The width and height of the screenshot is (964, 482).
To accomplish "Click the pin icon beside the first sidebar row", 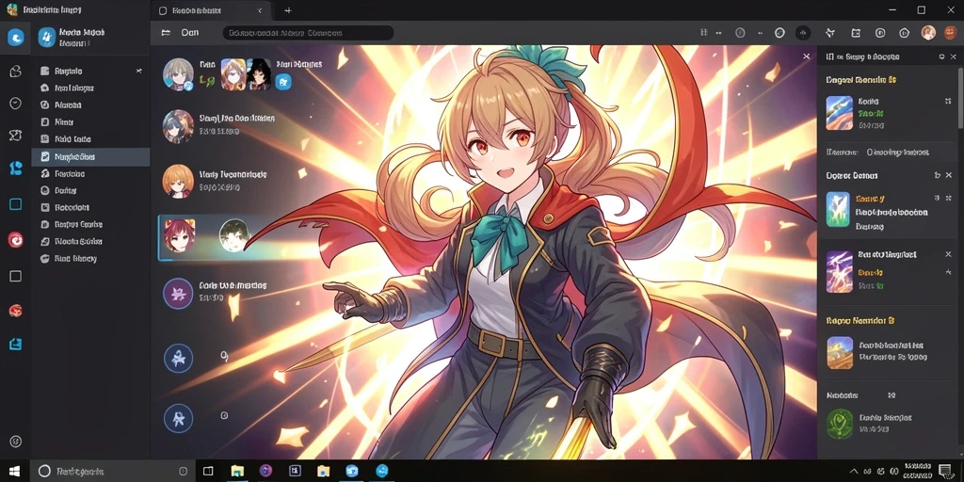I will (139, 71).
